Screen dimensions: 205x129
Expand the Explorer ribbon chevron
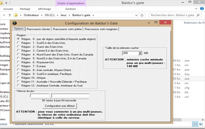tap(196, 9)
